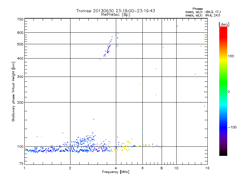The width and height of the screenshot is (244, 183).
Task: Click the colorbar tick label '-100'
Action: pos(232,127)
